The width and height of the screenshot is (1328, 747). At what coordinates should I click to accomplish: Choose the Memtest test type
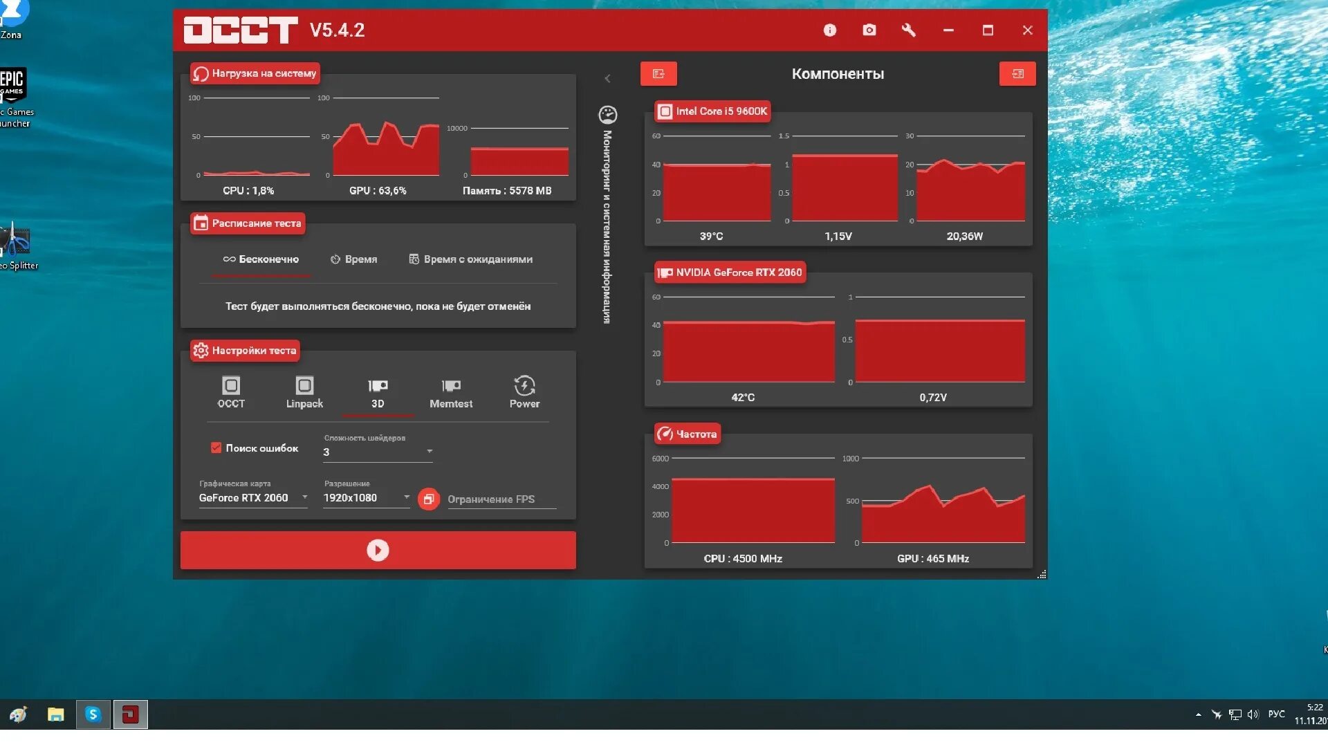[x=451, y=393]
